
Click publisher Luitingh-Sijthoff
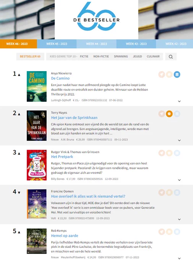click(61, 100)
